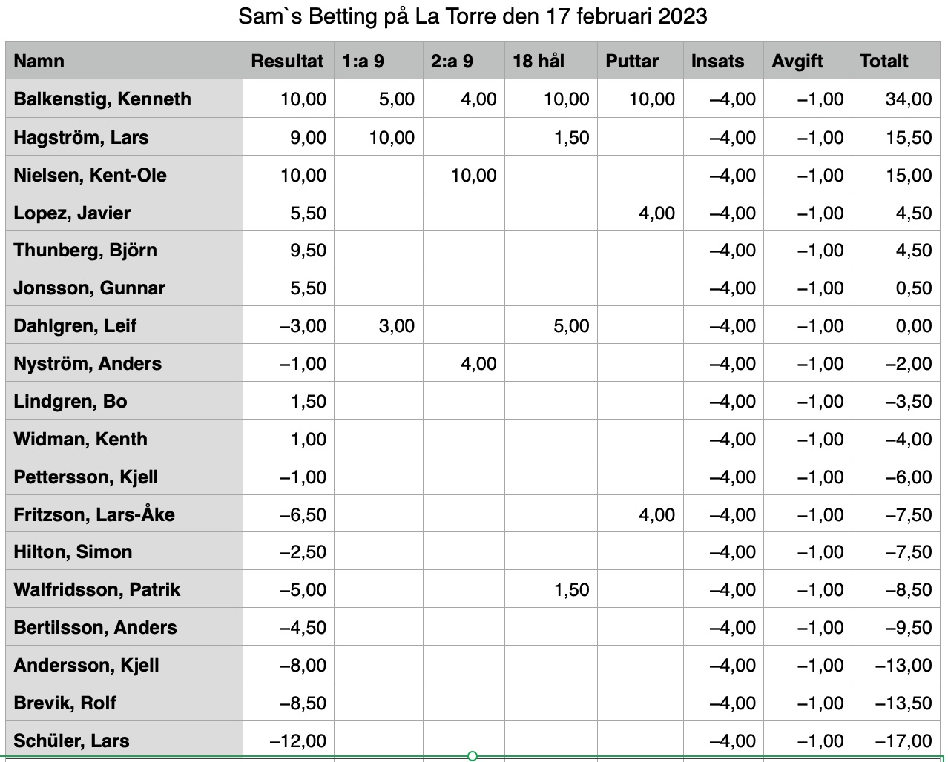Click the Totalt header cell

click(896, 61)
